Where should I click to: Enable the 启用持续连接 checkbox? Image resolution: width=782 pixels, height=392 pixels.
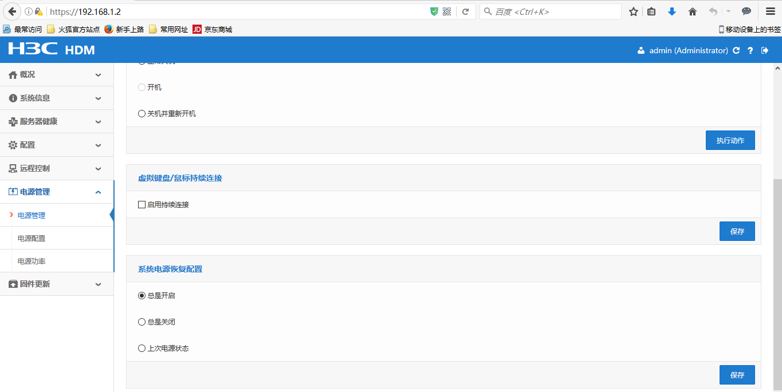142,204
